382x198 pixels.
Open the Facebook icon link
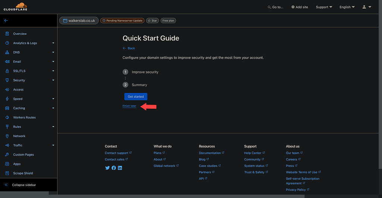pos(114,168)
